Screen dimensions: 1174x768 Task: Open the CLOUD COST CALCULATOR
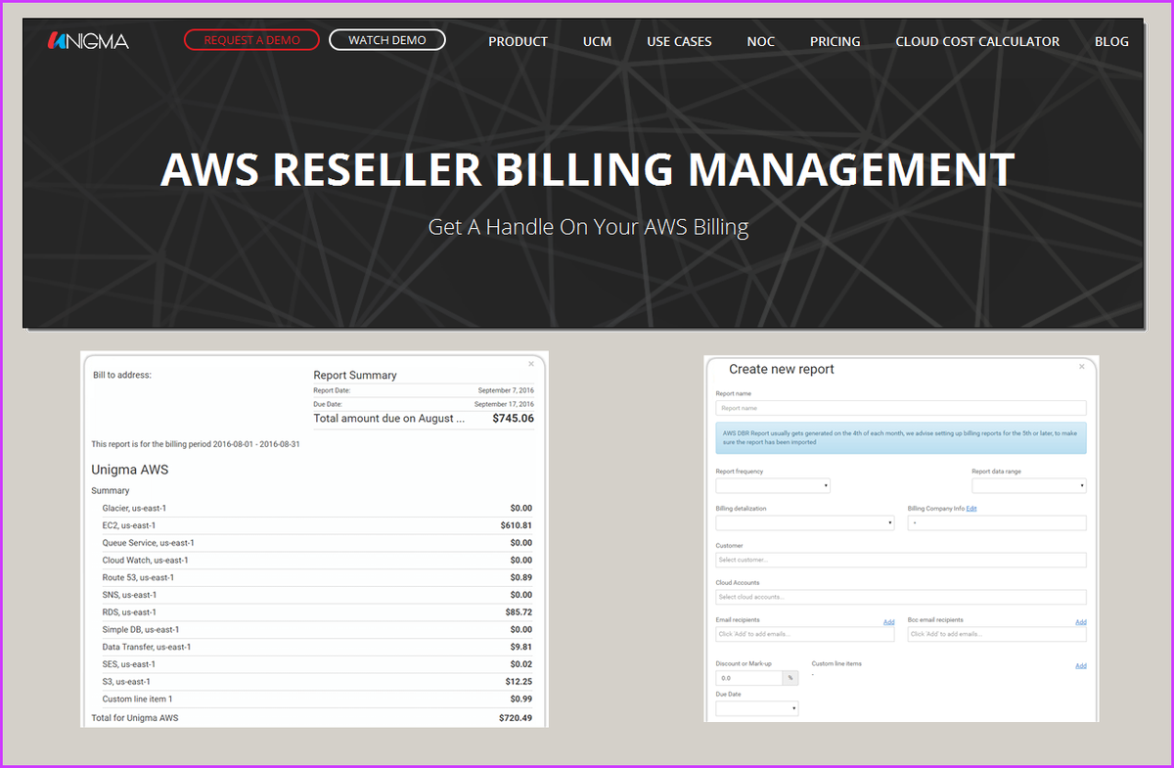click(x=977, y=41)
